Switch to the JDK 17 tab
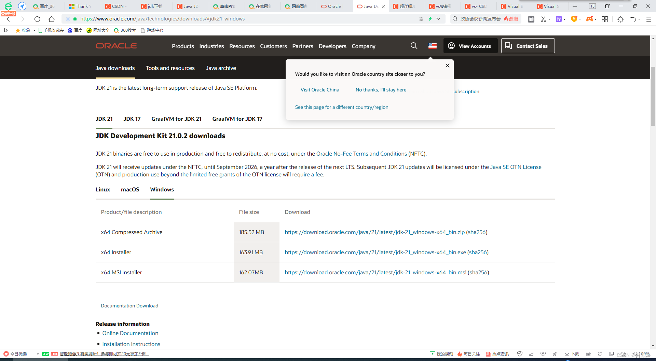Image resolution: width=656 pixels, height=361 pixels. [132, 119]
